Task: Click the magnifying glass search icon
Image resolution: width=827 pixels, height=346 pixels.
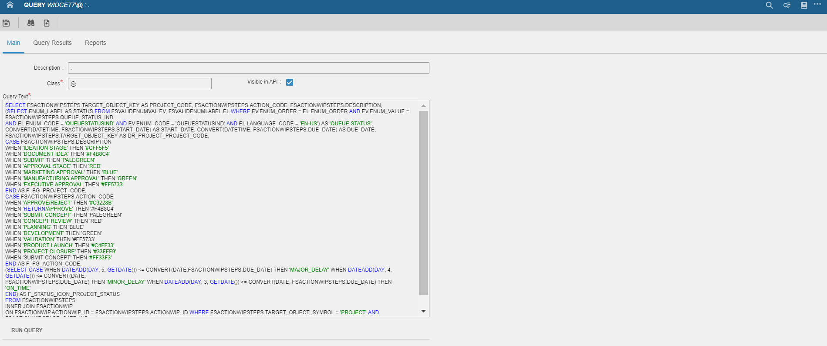Action: coord(770,5)
